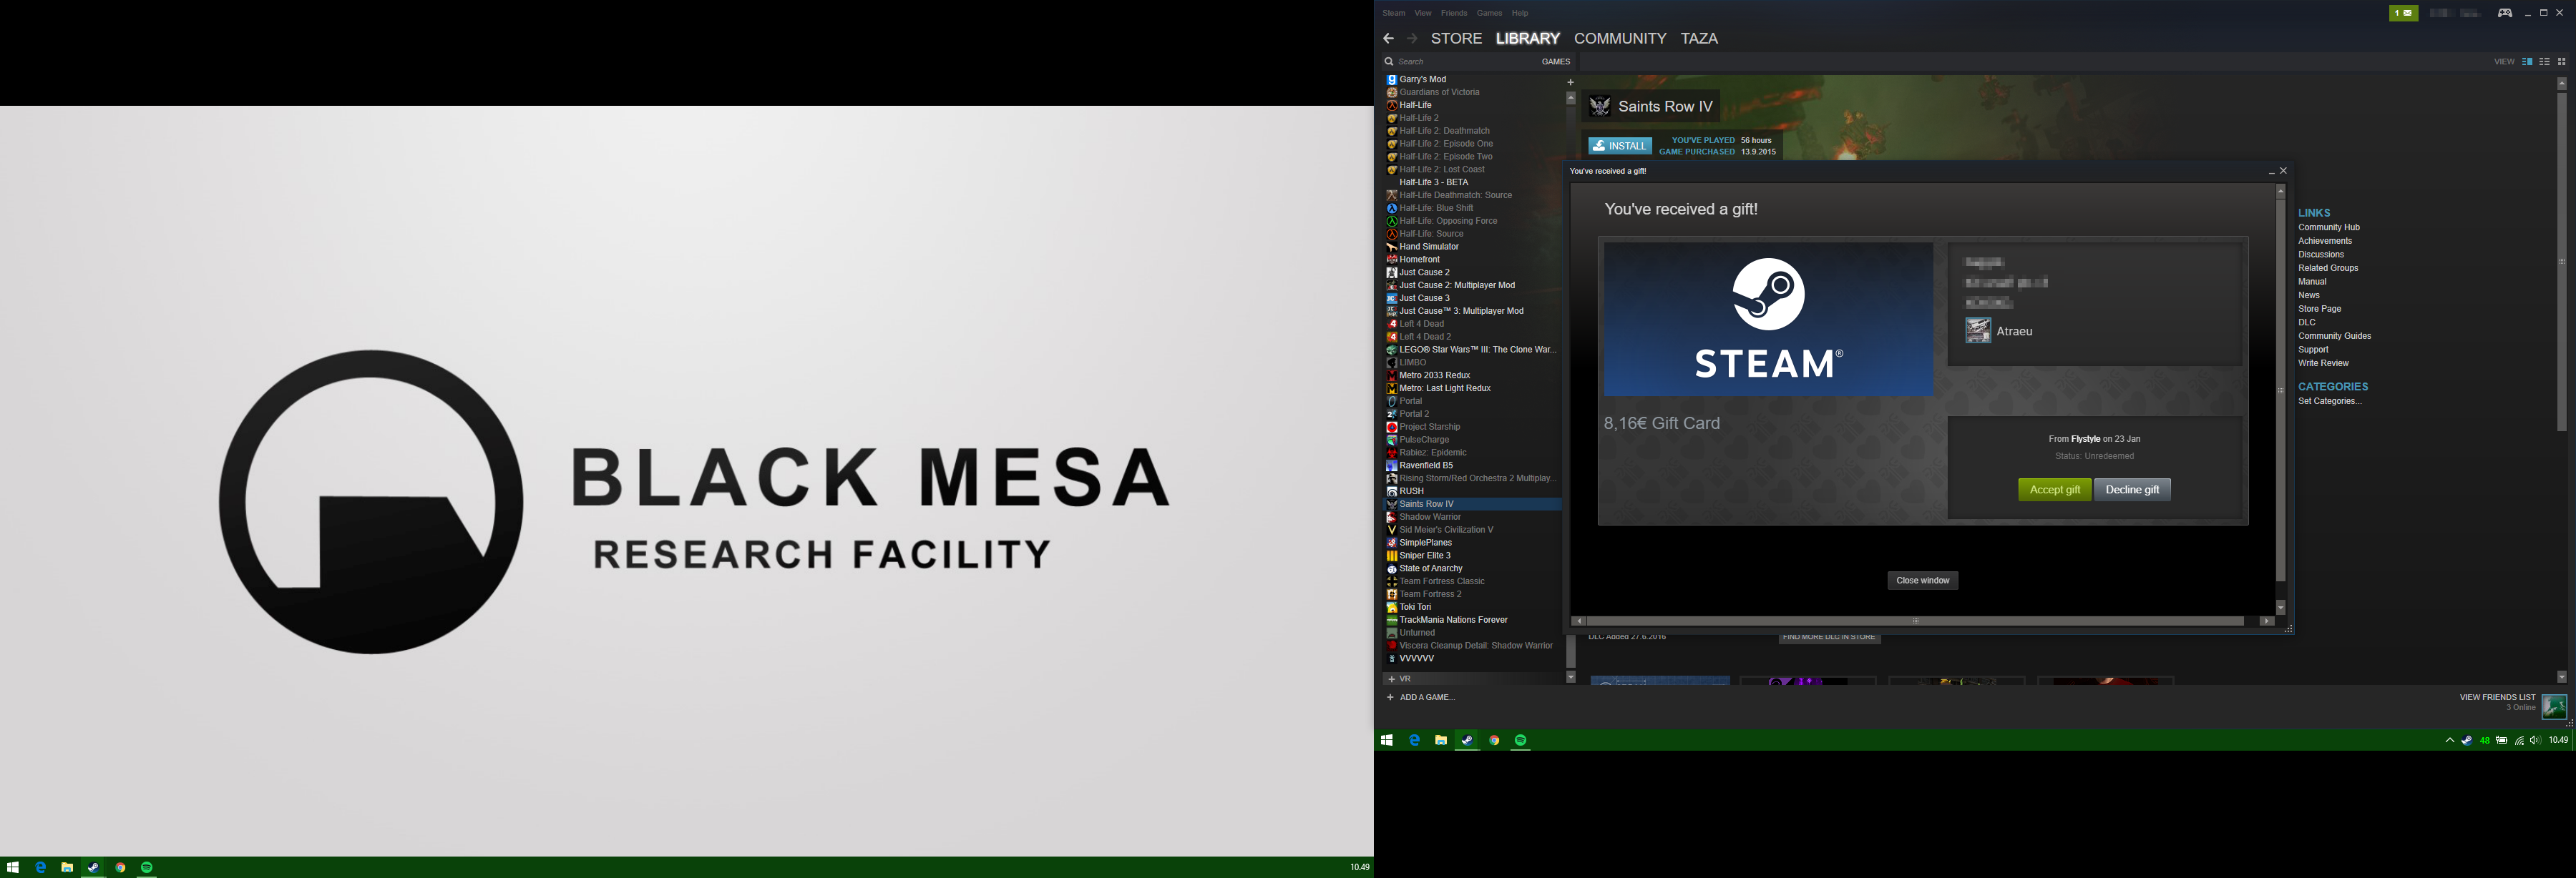Viewport: 2576px width, 878px height.
Task: Open the Community Hub link
Action: tap(2328, 228)
